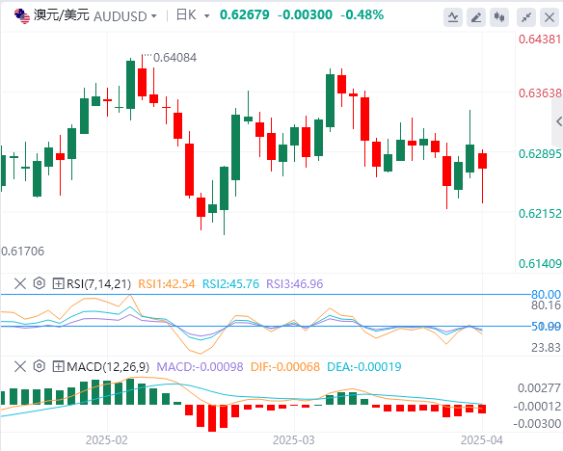
Task: Click the MACD:-0.00098 value
Action: [x=200, y=367]
